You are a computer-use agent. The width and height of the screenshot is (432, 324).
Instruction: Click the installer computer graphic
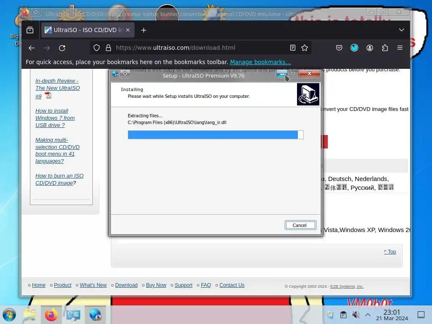(x=308, y=94)
